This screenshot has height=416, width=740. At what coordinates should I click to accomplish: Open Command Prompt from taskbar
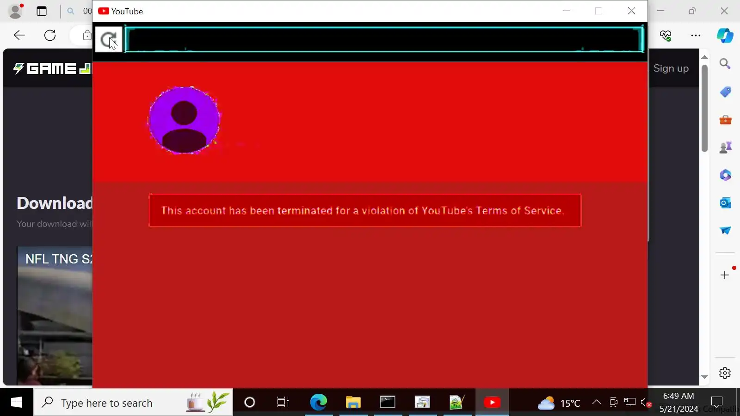[388, 403]
